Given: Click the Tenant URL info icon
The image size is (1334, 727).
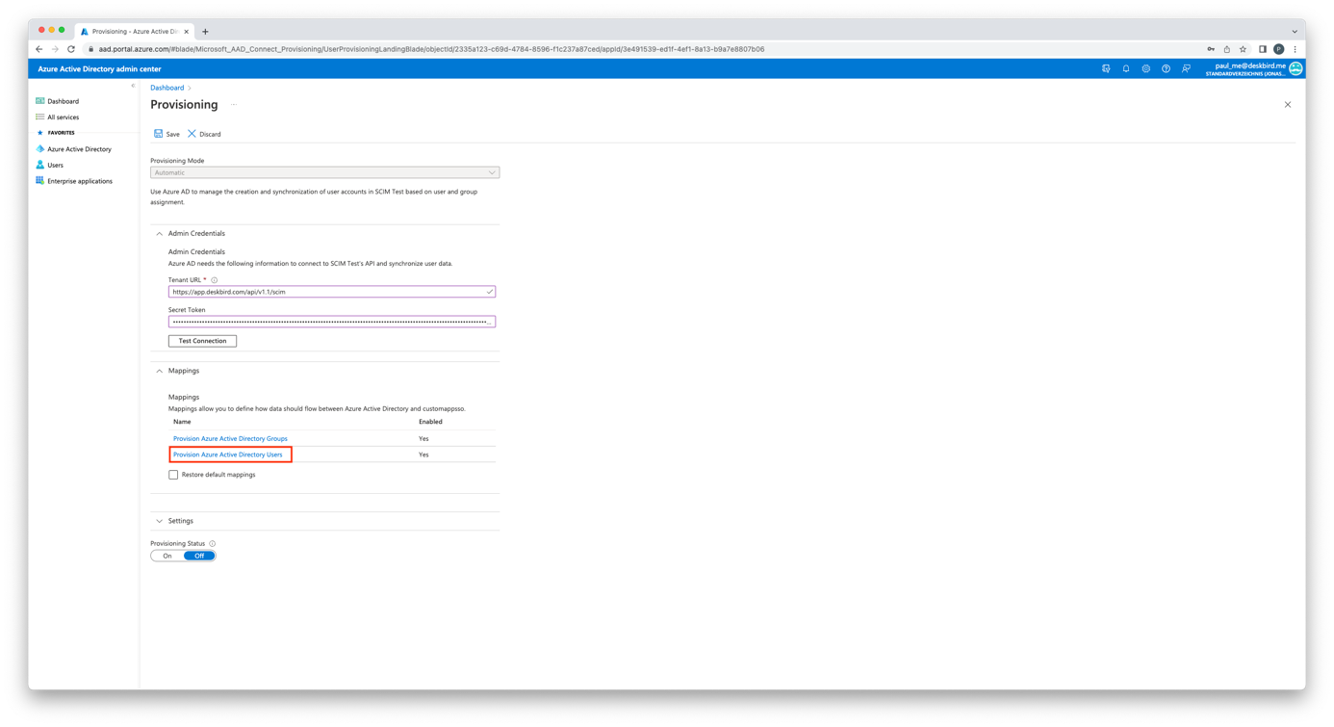Looking at the screenshot, I should click(215, 280).
